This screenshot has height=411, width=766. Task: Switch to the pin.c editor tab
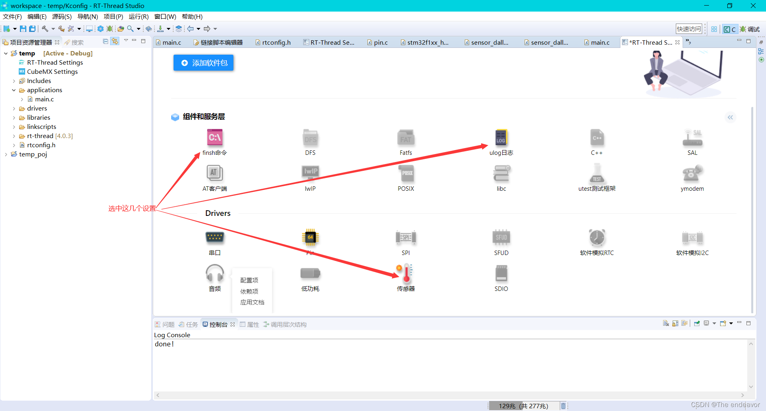pyautogui.click(x=377, y=42)
